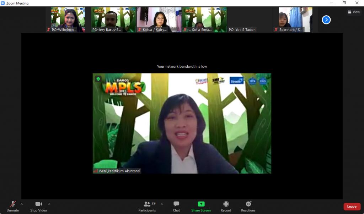Start Share Screen
The image size is (364, 214).
(201, 206)
